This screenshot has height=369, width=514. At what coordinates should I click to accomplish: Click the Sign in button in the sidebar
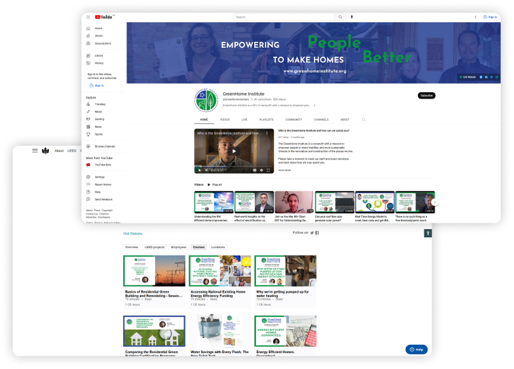(x=97, y=86)
